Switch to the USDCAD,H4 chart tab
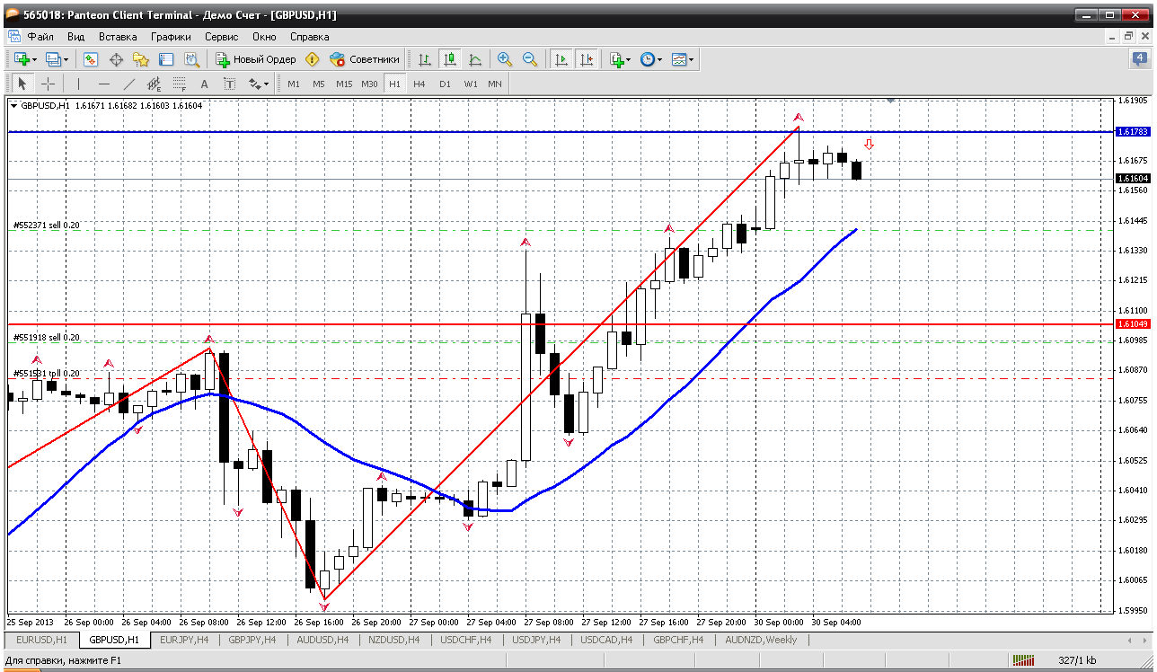The height and width of the screenshot is (672, 1157). point(605,641)
